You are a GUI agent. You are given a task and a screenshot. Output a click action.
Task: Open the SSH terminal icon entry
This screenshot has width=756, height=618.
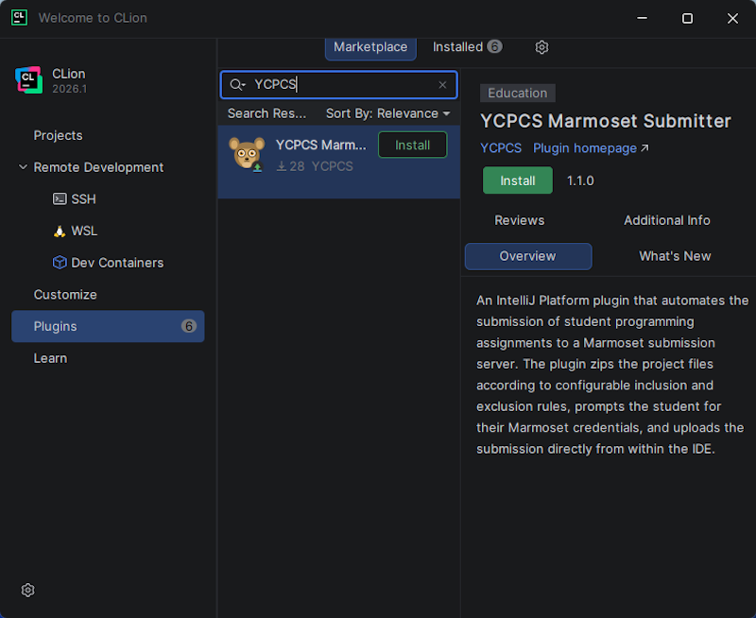pyautogui.click(x=60, y=198)
